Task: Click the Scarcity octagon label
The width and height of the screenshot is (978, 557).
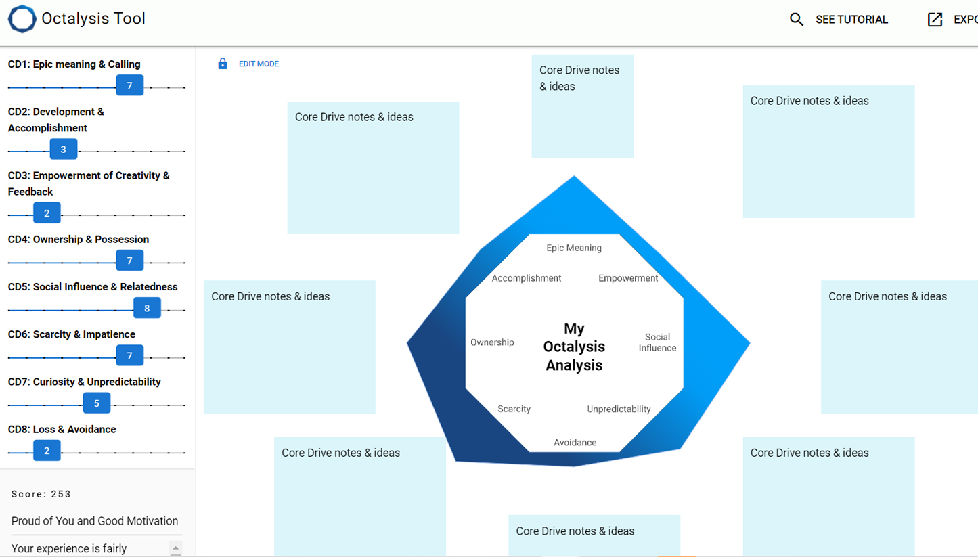Action: point(514,409)
